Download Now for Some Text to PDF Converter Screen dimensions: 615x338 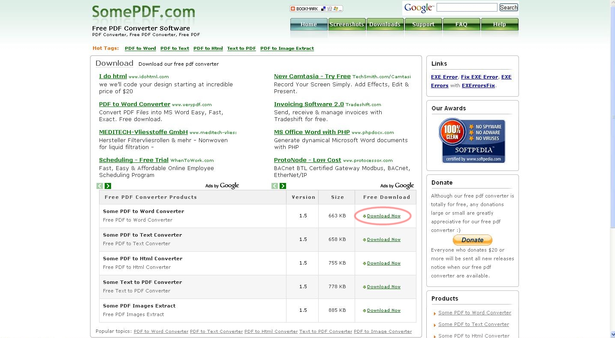[384, 287]
